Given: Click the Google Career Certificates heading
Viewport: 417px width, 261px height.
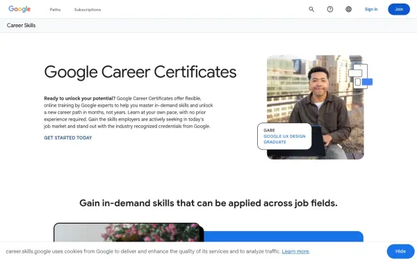Looking at the screenshot, I should pos(140,72).
